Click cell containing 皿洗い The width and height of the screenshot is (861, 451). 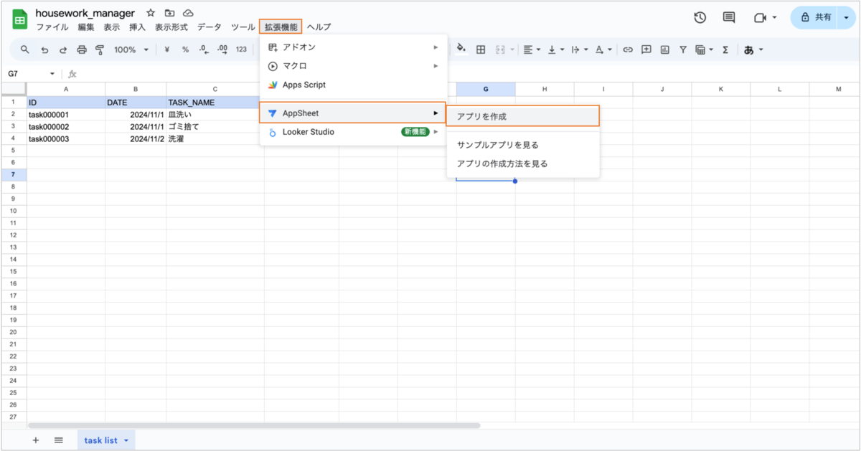pyautogui.click(x=215, y=114)
